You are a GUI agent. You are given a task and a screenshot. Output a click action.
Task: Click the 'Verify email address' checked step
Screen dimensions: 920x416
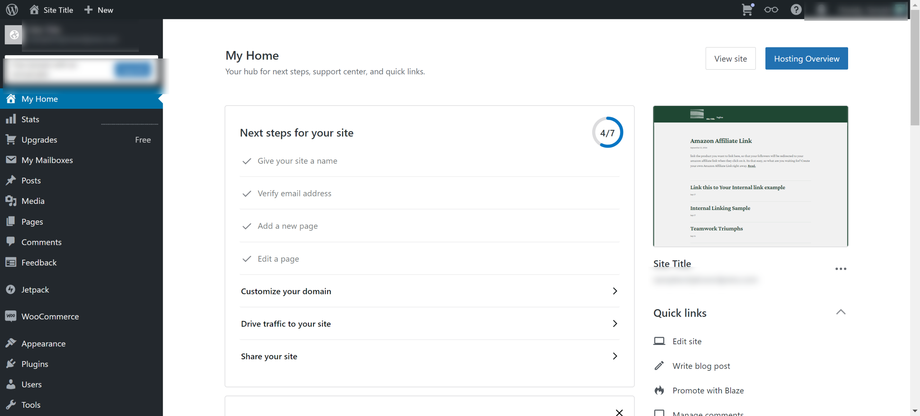[x=294, y=193]
